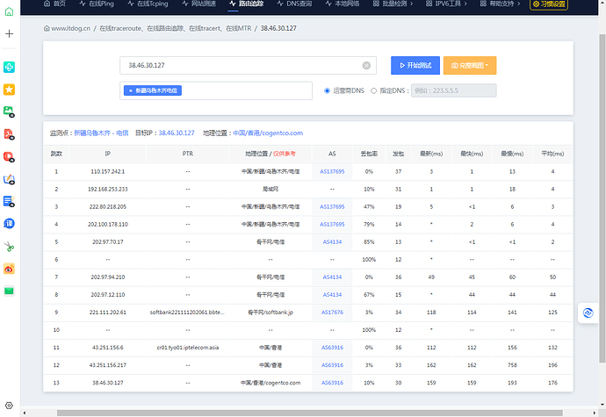Click the vertical scrollbar on the right
This screenshot has height=417, width=606.
(x=602, y=198)
